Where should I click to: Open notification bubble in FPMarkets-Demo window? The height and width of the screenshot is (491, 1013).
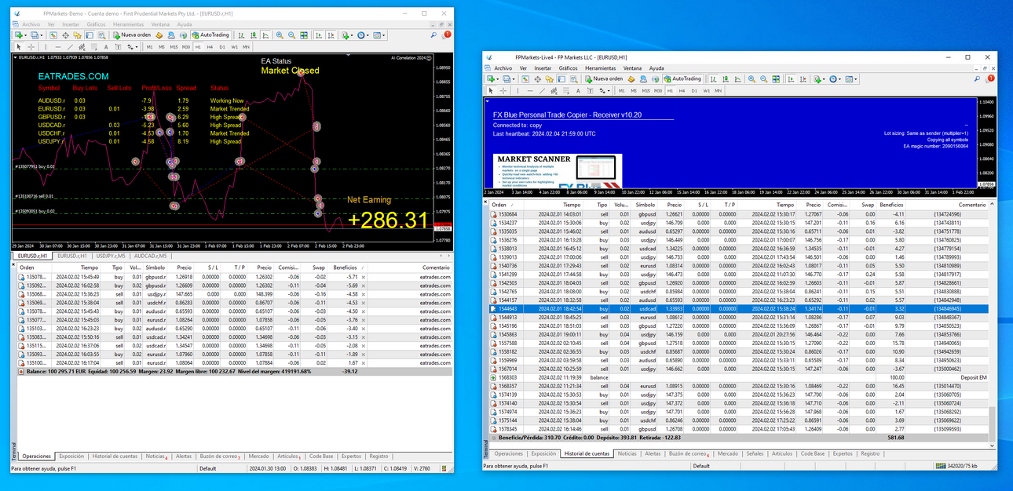click(447, 35)
